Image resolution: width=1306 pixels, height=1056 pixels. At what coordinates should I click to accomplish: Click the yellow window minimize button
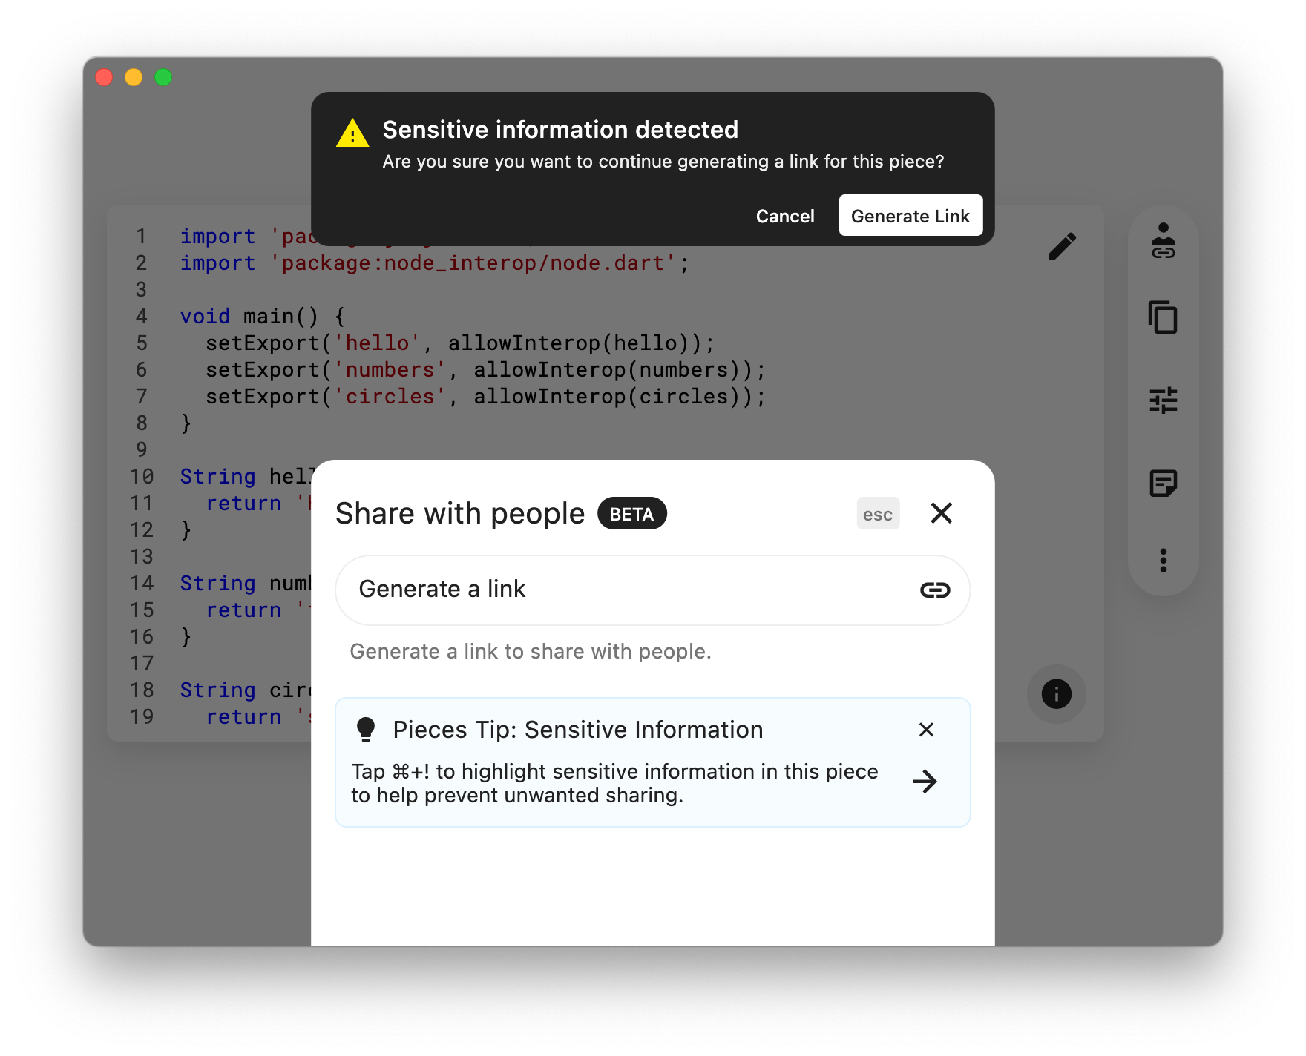pos(134,77)
